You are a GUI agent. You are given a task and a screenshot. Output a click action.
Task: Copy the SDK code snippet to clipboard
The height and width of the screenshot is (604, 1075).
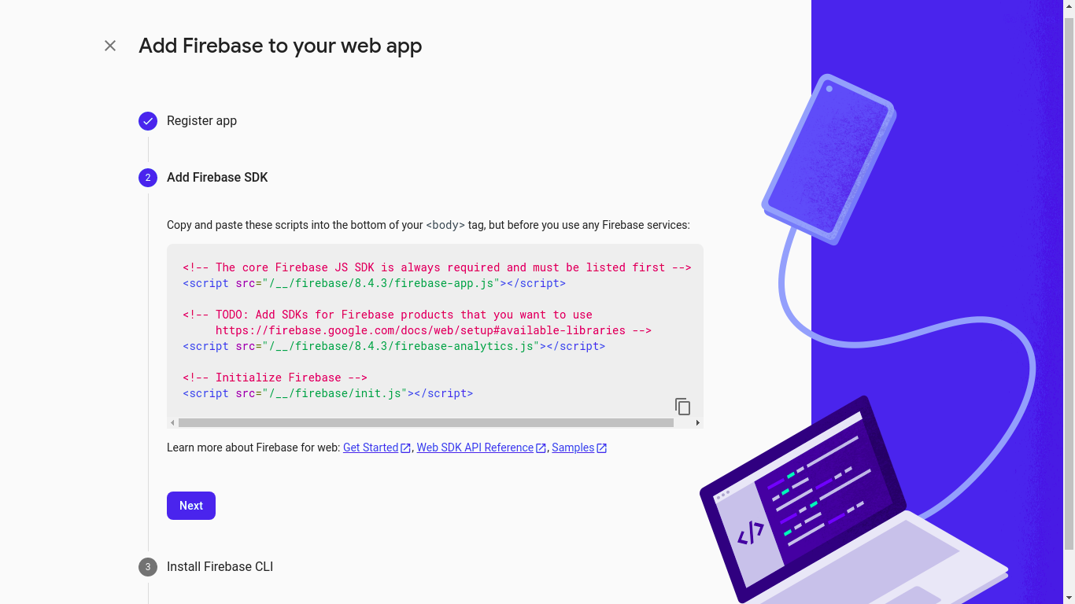[x=682, y=406]
